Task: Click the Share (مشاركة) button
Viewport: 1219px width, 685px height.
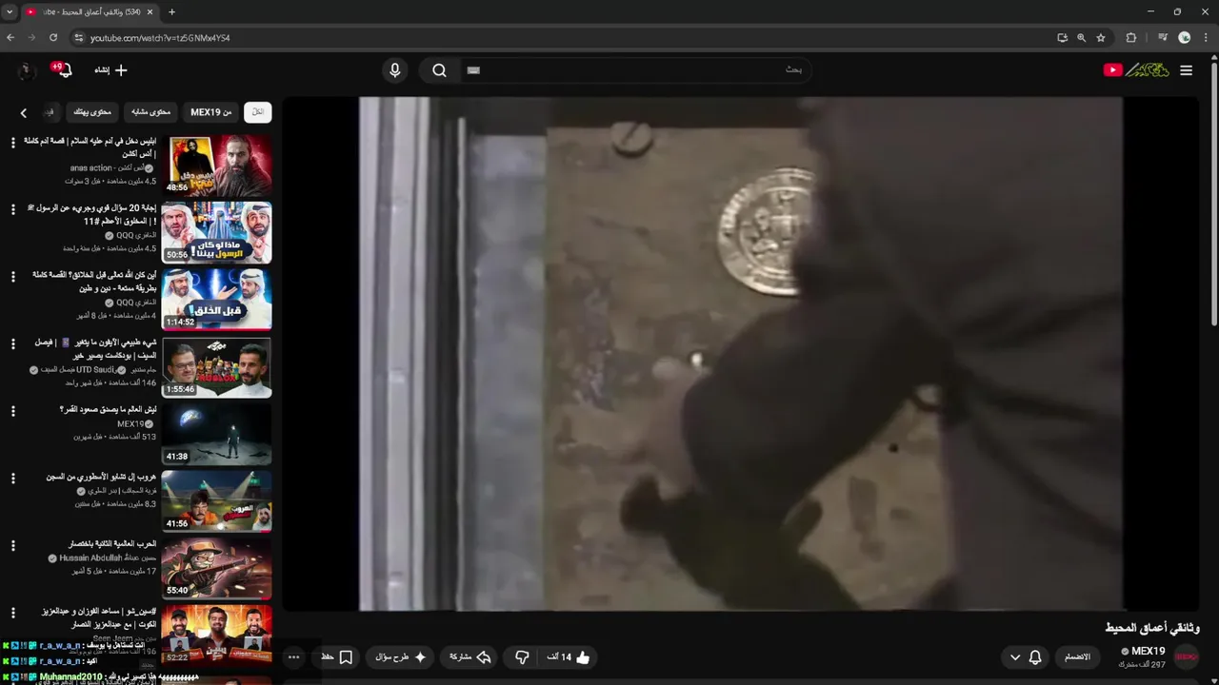Action: pyautogui.click(x=470, y=657)
